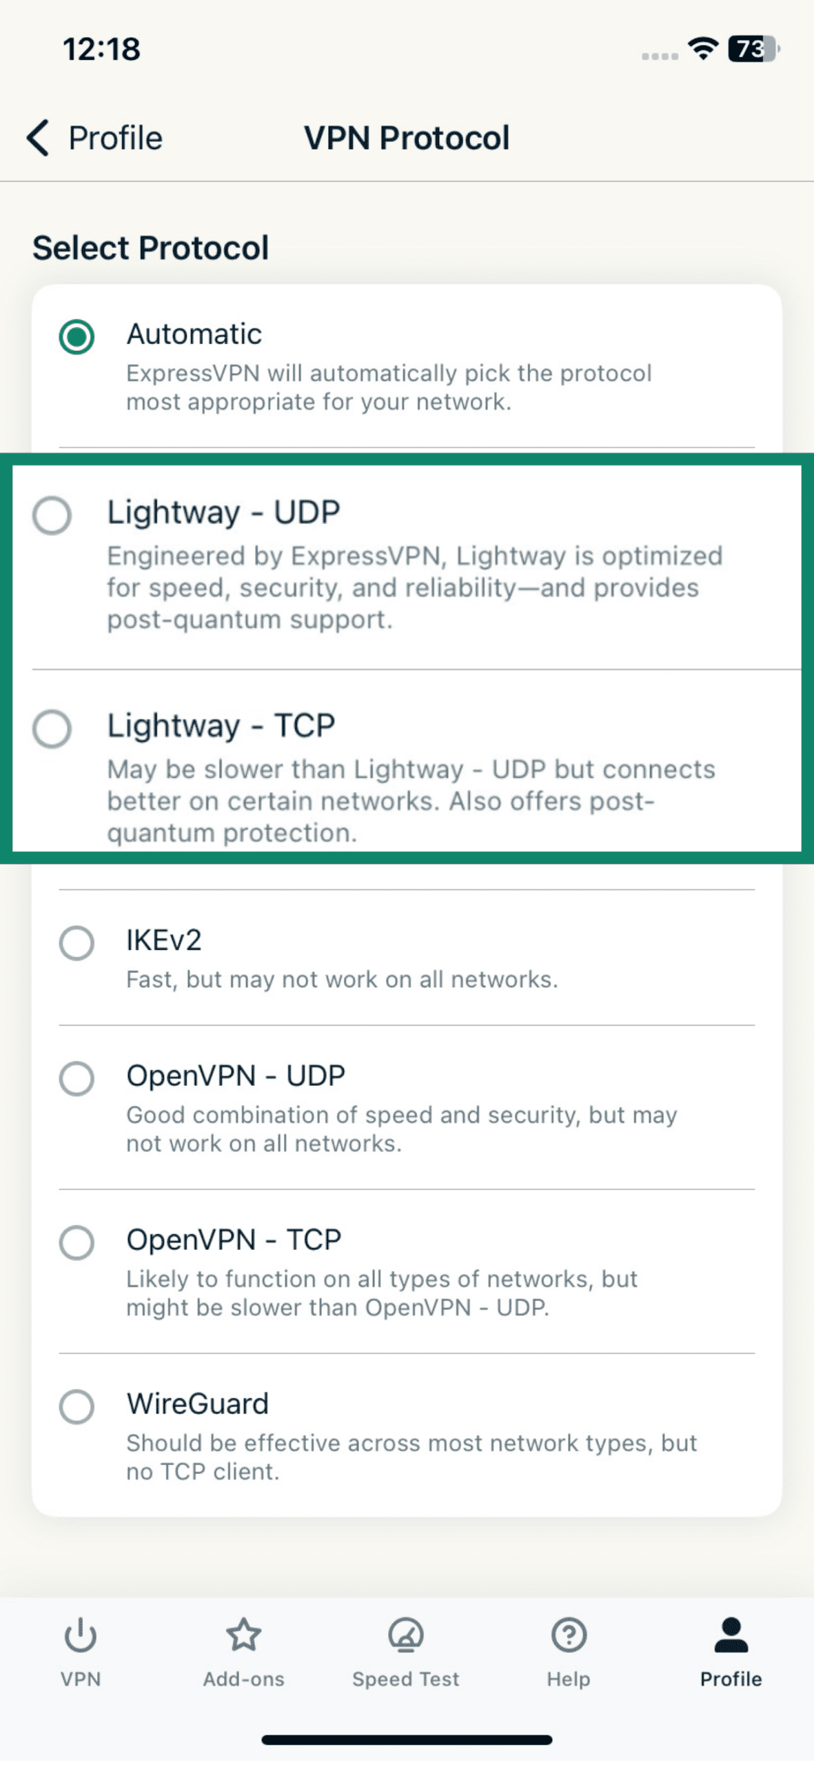Tap the Wi-Fi icon in the status bar
This screenshot has height=1765, width=814.
[x=702, y=50]
